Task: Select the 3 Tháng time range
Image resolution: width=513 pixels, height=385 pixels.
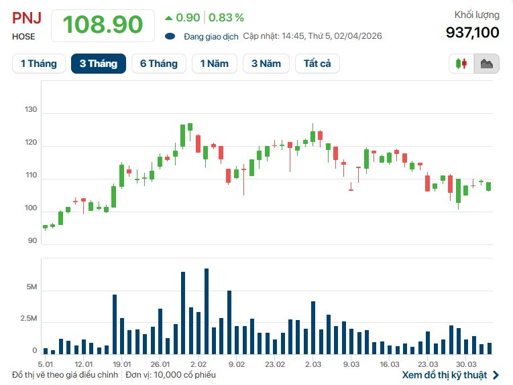Action: click(x=98, y=64)
